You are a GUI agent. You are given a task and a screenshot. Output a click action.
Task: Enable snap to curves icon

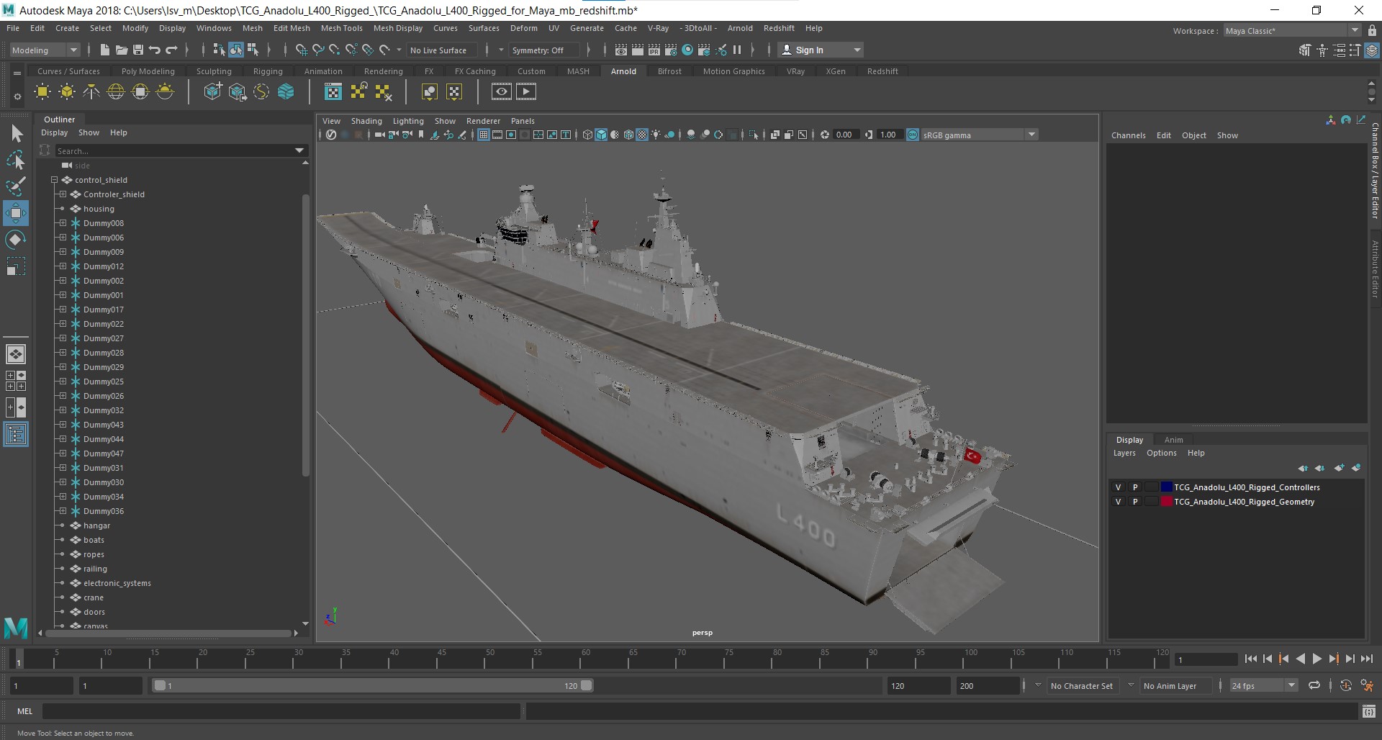(317, 50)
